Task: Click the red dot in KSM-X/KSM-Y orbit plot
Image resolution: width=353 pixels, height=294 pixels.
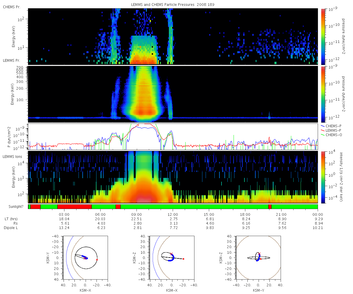Action: coord(97,260)
